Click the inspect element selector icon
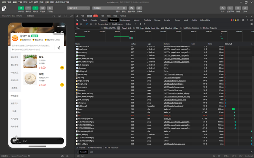 coord(77,20)
